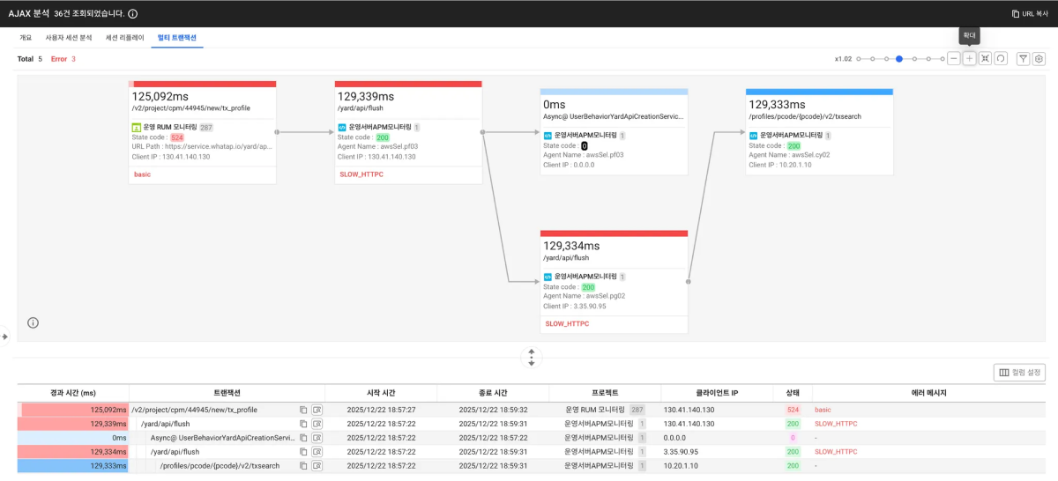Image resolution: width=1058 pixels, height=481 pixels.
Task: Reset the diagram view with the refresh icon
Action: [1001, 58]
